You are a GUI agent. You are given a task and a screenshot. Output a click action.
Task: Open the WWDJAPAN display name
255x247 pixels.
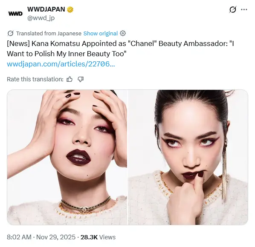tap(46, 9)
